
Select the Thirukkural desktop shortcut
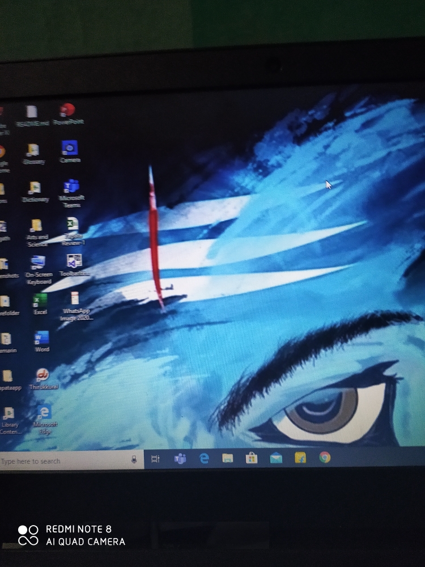[x=42, y=376]
